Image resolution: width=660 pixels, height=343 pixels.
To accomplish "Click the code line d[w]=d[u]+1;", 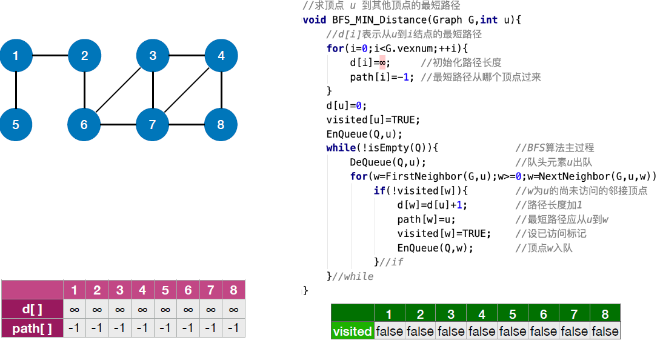I will (432, 205).
